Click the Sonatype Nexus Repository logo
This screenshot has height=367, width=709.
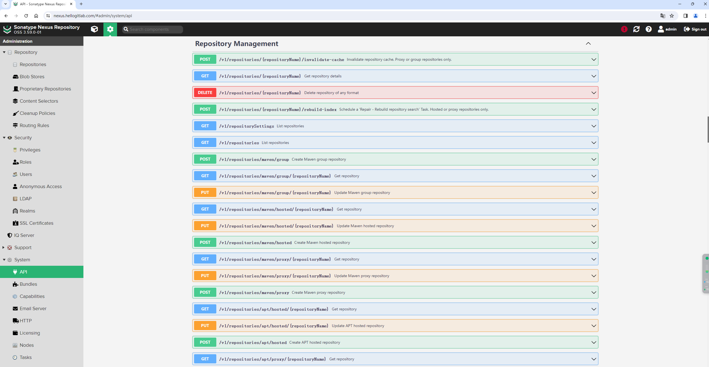pyautogui.click(x=7, y=29)
